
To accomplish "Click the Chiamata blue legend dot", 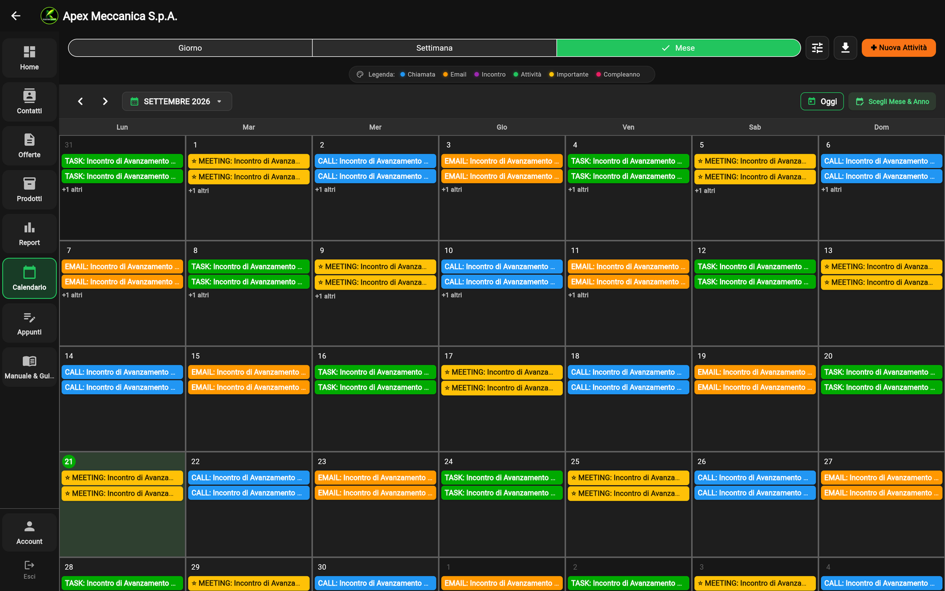I will click(402, 74).
